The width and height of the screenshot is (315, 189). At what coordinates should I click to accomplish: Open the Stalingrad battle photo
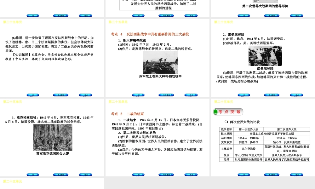tap(160, 62)
